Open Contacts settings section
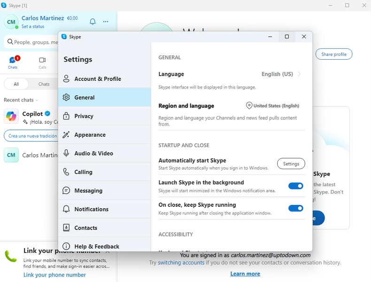Image resolution: width=371 pixels, height=282 pixels. click(x=104, y=227)
